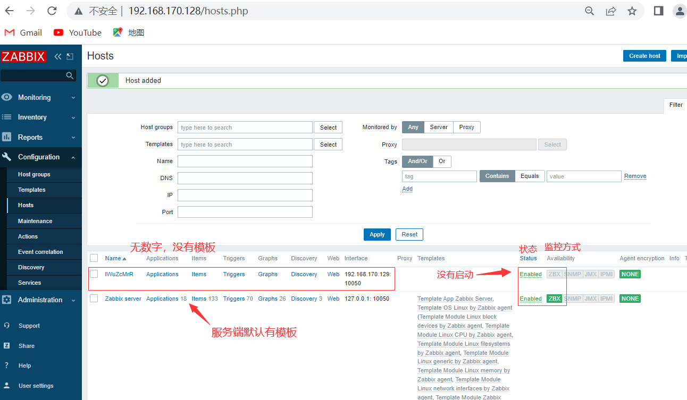Click Select next to Templates field
Viewport: 687px width, 400px height.
pyautogui.click(x=328, y=144)
